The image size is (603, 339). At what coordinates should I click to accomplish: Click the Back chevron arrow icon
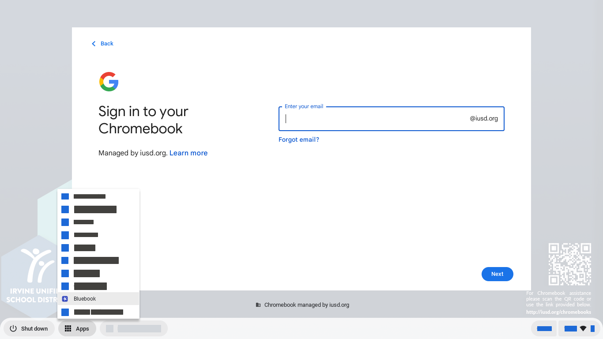(94, 44)
